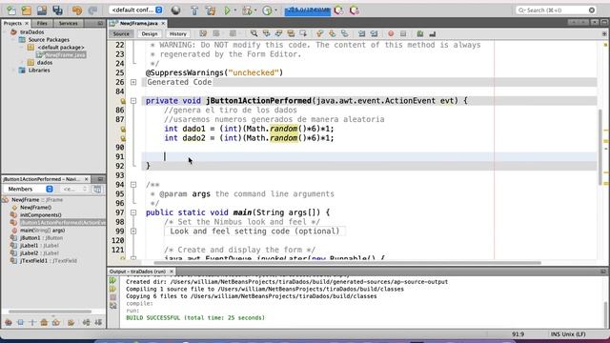Click the red Start Macro Recording icon
The height and width of the screenshot is (343, 610).
coord(391,34)
